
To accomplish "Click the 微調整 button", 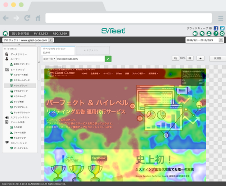I will pyautogui.click(x=218, y=59).
